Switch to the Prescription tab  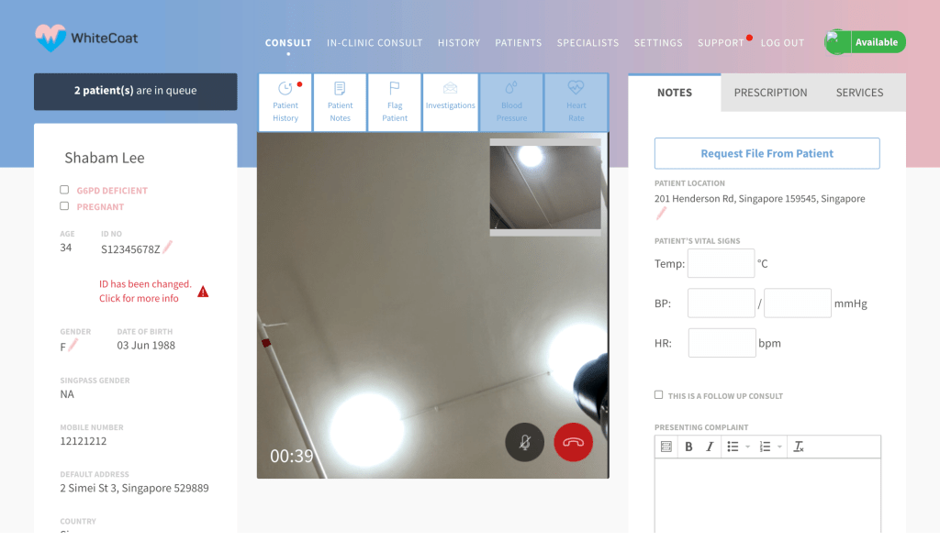(x=770, y=93)
